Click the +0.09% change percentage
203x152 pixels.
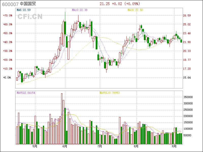coord(132,4)
